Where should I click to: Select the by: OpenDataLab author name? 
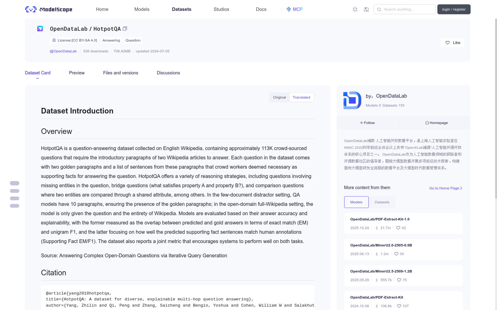pos(386,96)
